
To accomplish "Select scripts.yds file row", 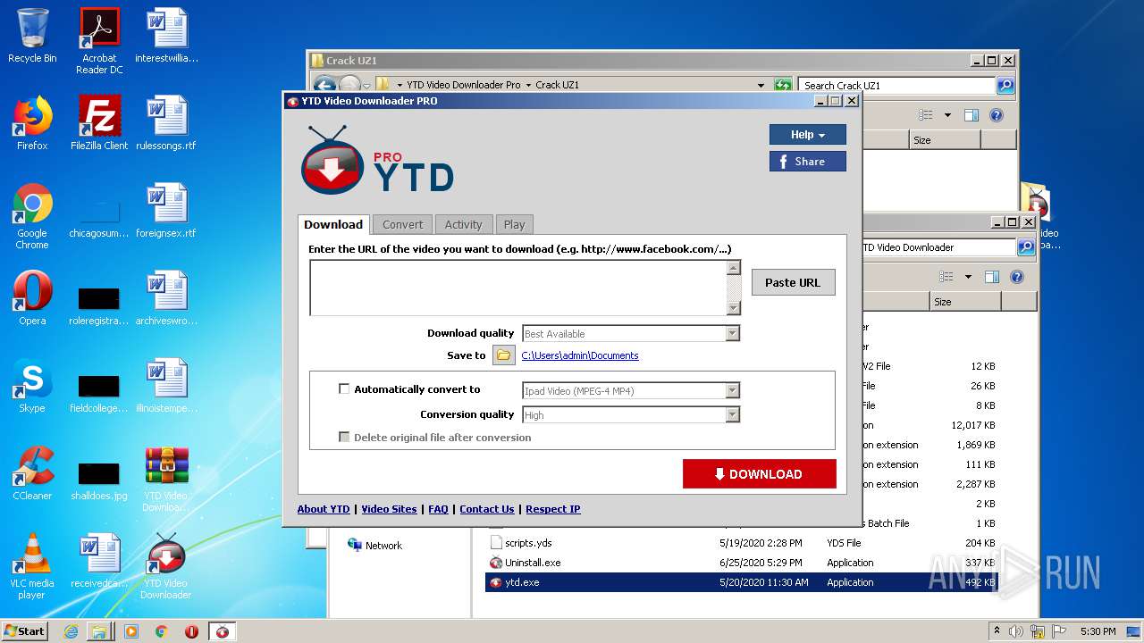I will coord(742,543).
